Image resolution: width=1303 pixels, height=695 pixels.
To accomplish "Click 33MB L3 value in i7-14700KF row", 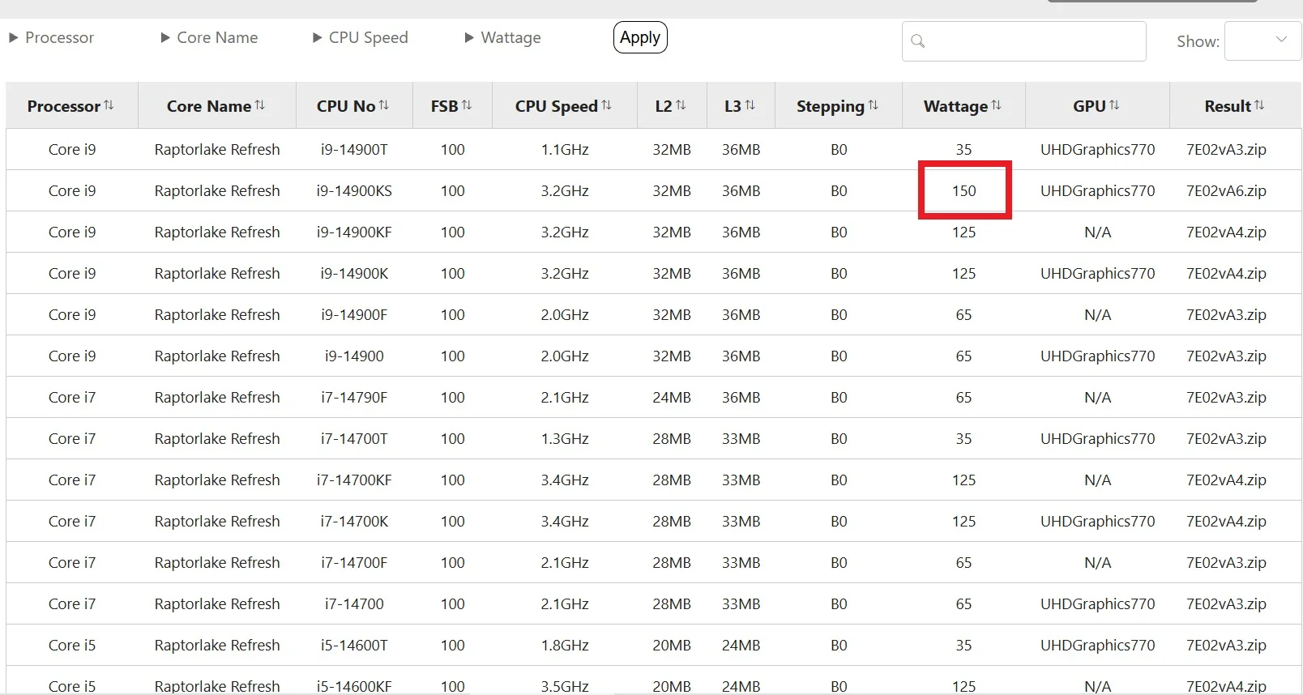I will click(x=741, y=480).
